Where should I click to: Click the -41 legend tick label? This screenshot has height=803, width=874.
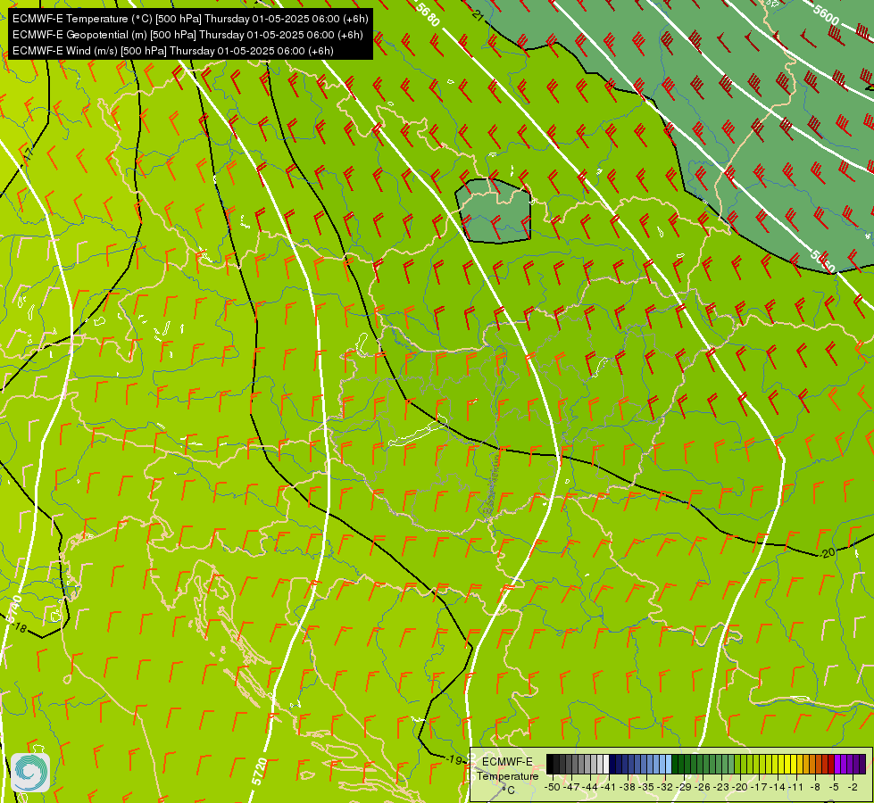(x=608, y=787)
